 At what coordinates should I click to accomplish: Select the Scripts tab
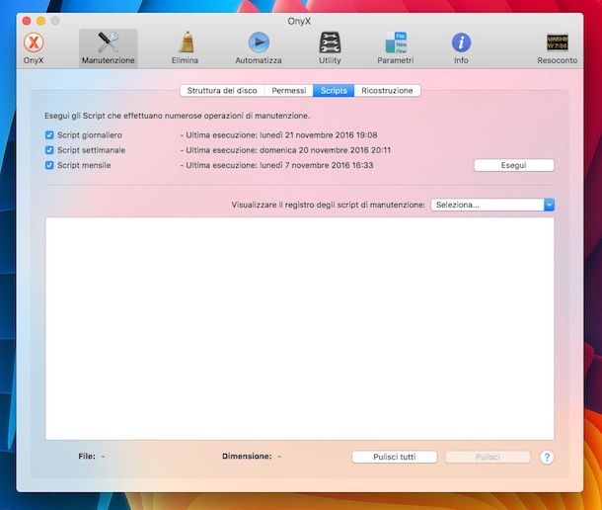334,90
